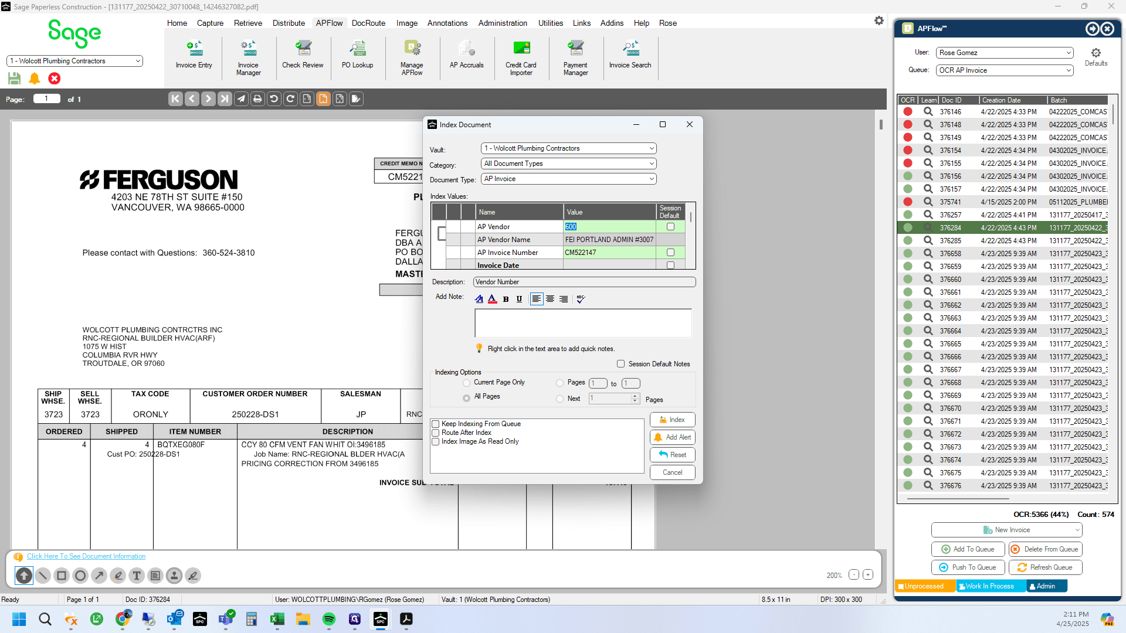The height and width of the screenshot is (633, 1126).
Task: Rotate the document clockwise
Action: click(290, 98)
